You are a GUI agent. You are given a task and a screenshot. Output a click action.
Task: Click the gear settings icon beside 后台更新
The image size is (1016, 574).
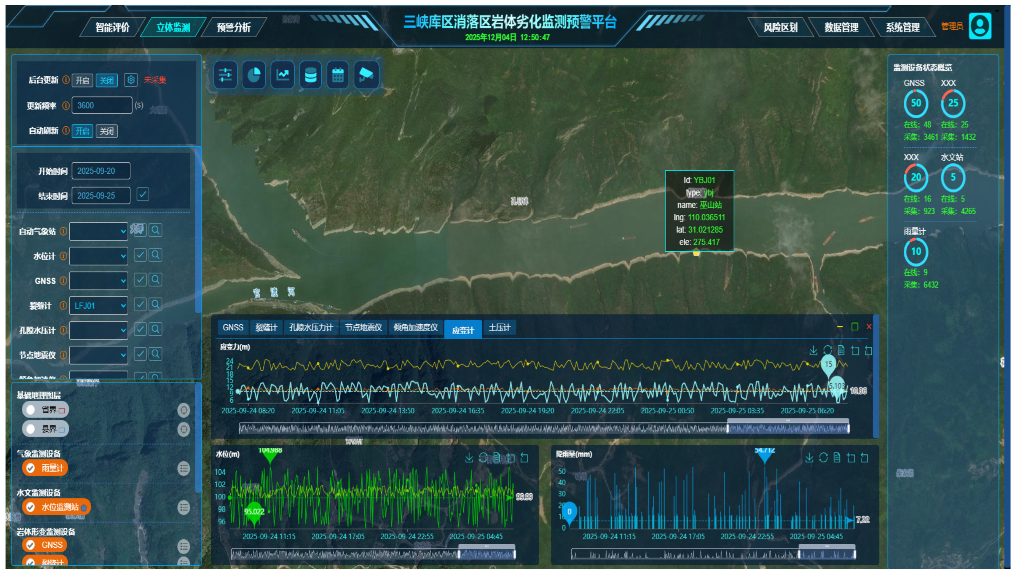tap(131, 80)
